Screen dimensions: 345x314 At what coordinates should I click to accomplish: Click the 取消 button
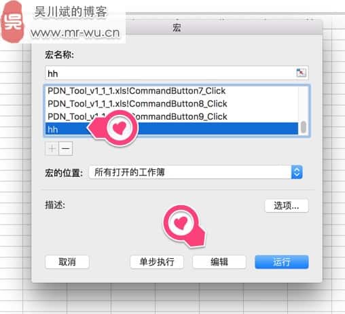pyautogui.click(x=67, y=262)
